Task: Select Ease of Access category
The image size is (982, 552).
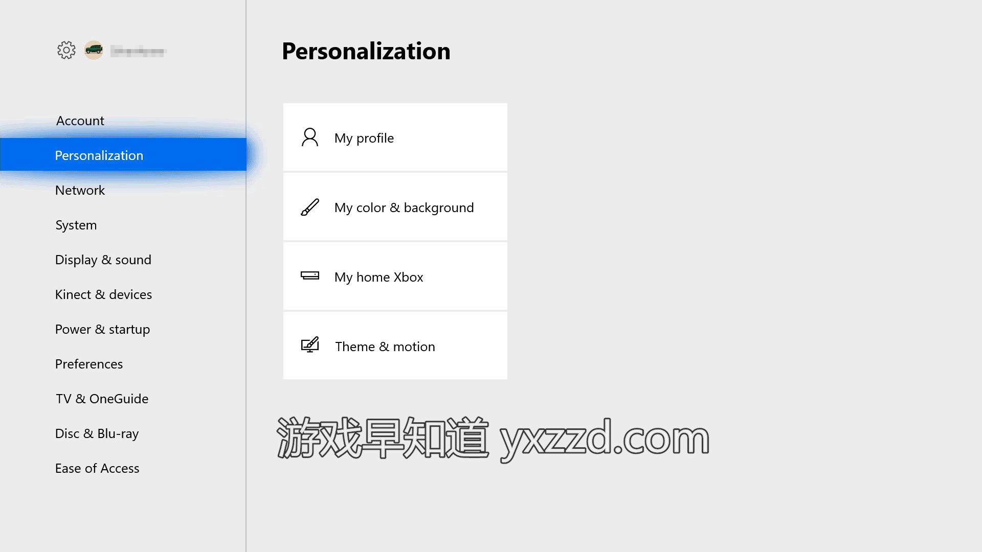Action: coord(97,468)
